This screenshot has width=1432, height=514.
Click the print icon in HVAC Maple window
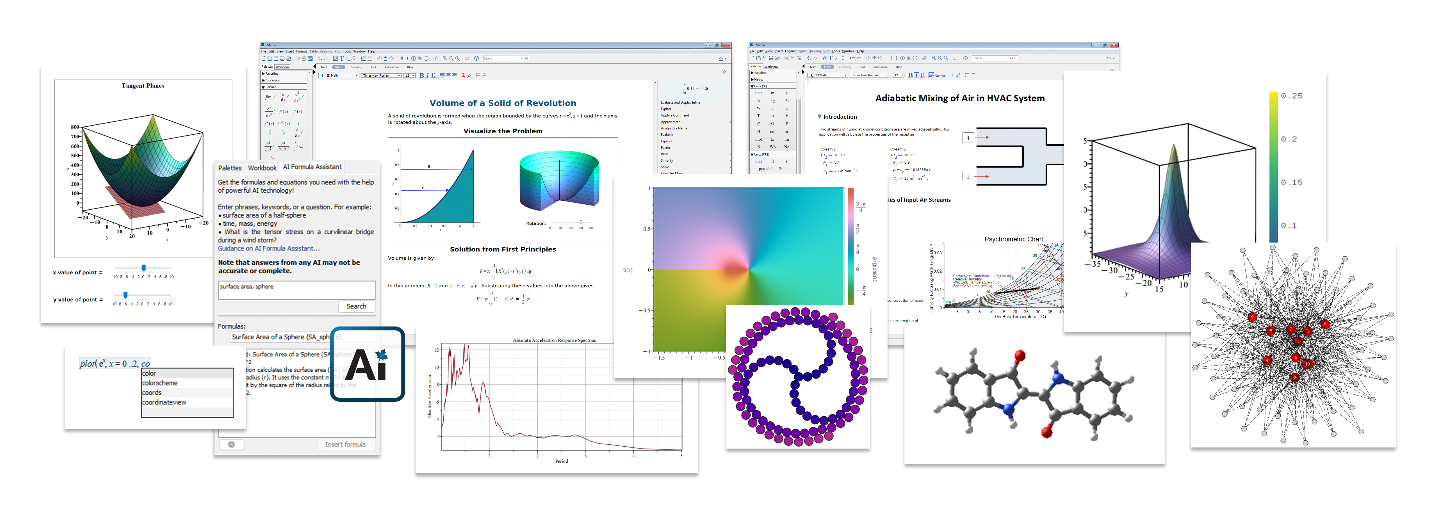(771, 58)
